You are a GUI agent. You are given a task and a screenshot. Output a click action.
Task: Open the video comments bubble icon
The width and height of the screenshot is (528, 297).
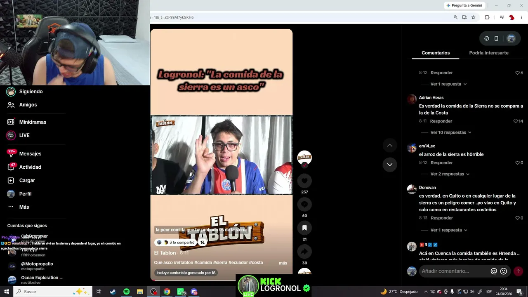[304, 204]
